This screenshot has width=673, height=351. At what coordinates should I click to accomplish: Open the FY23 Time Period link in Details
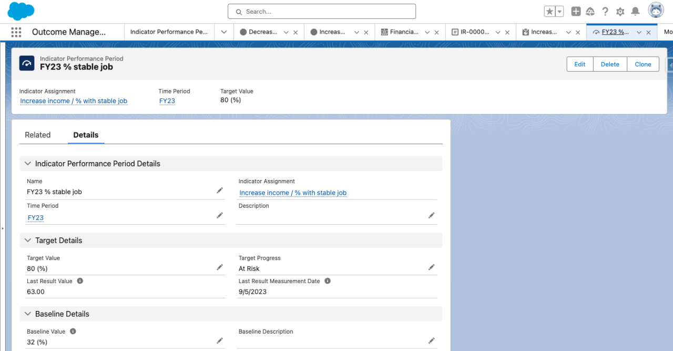36,217
